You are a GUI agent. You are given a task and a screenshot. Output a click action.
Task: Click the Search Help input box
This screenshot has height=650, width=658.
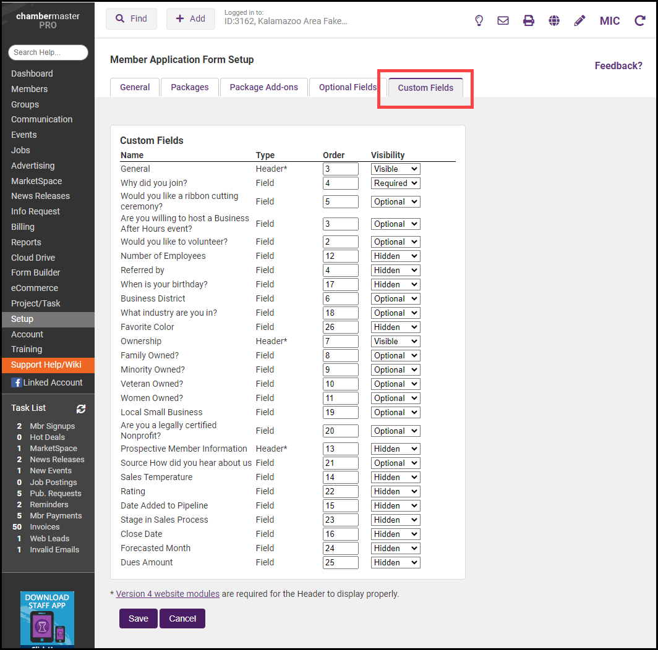tap(48, 53)
